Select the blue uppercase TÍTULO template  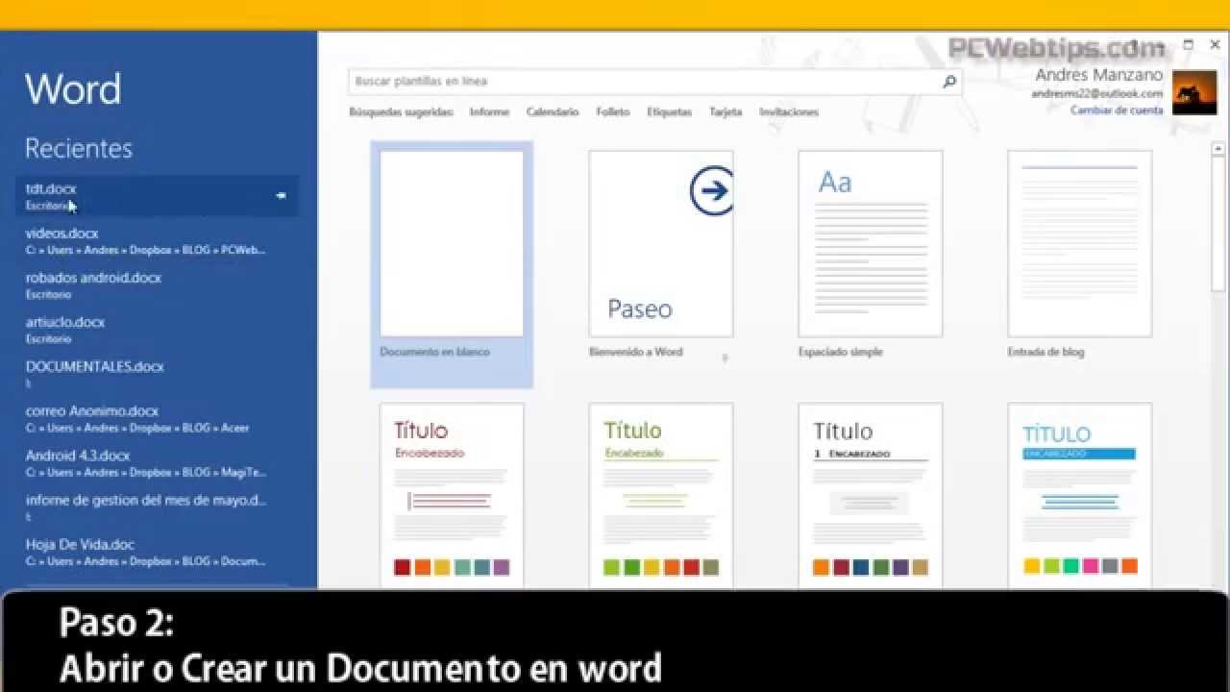(x=1080, y=495)
